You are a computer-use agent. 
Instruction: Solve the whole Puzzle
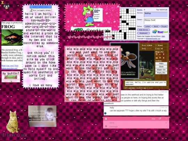pos(164,26)
